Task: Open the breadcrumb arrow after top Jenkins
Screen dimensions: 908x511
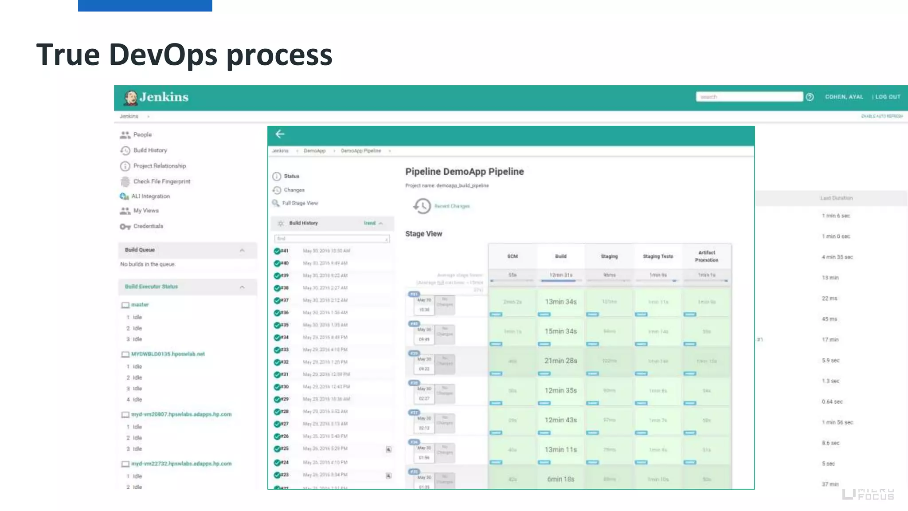Action: 149,116
